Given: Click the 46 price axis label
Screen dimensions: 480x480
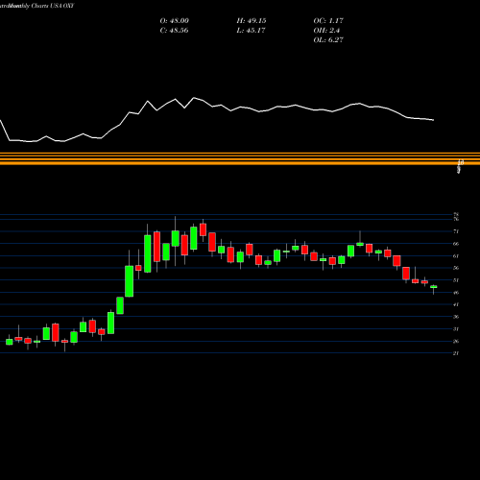Looking at the screenshot, I should (456, 292).
